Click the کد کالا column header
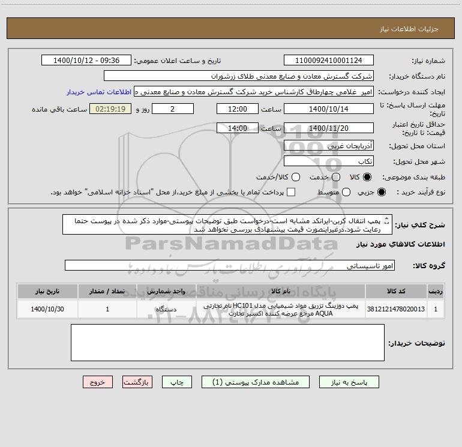The height and width of the screenshot is (447, 462). 396,291
